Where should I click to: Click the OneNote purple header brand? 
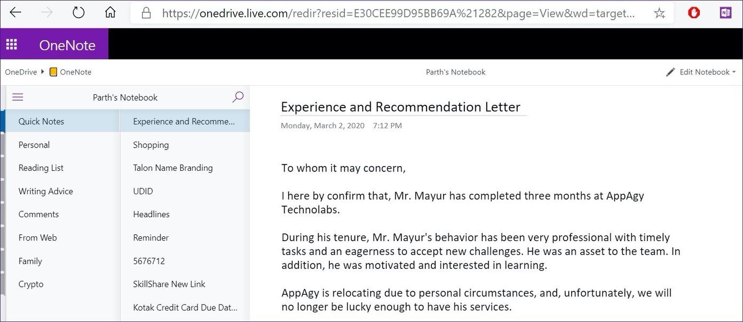[67, 45]
